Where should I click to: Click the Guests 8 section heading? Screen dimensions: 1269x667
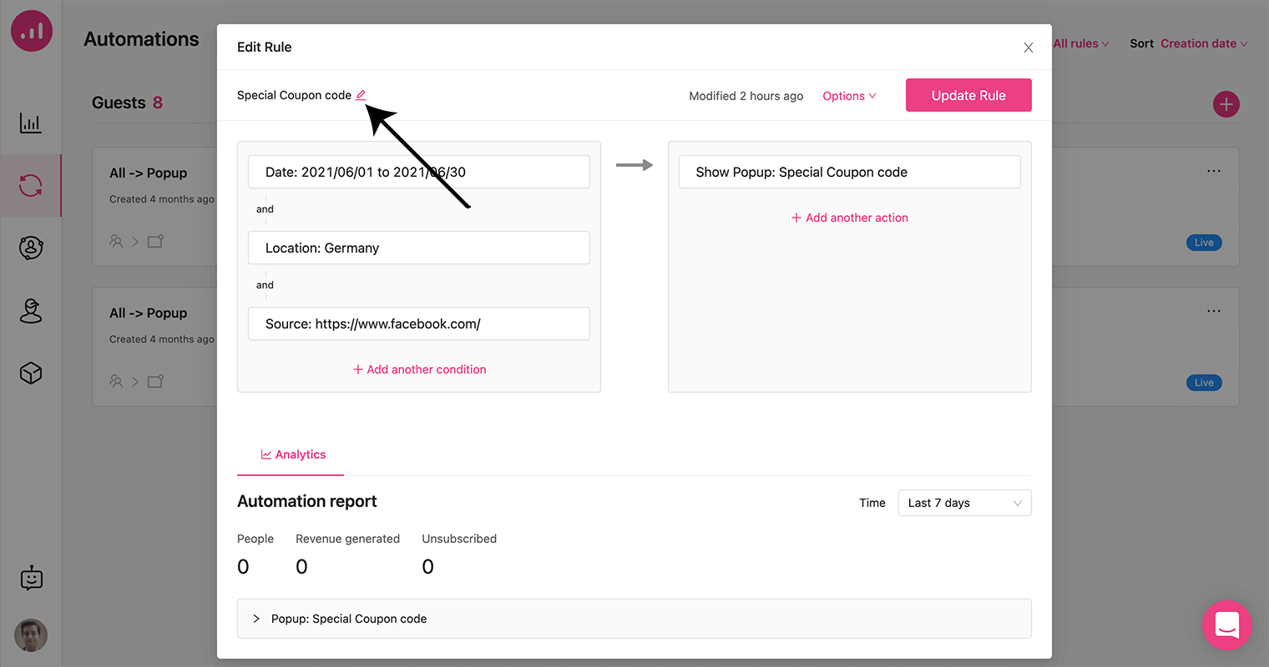coord(127,103)
